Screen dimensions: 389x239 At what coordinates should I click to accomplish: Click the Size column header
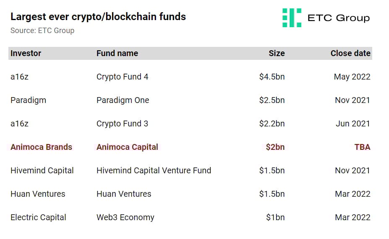pos(277,53)
